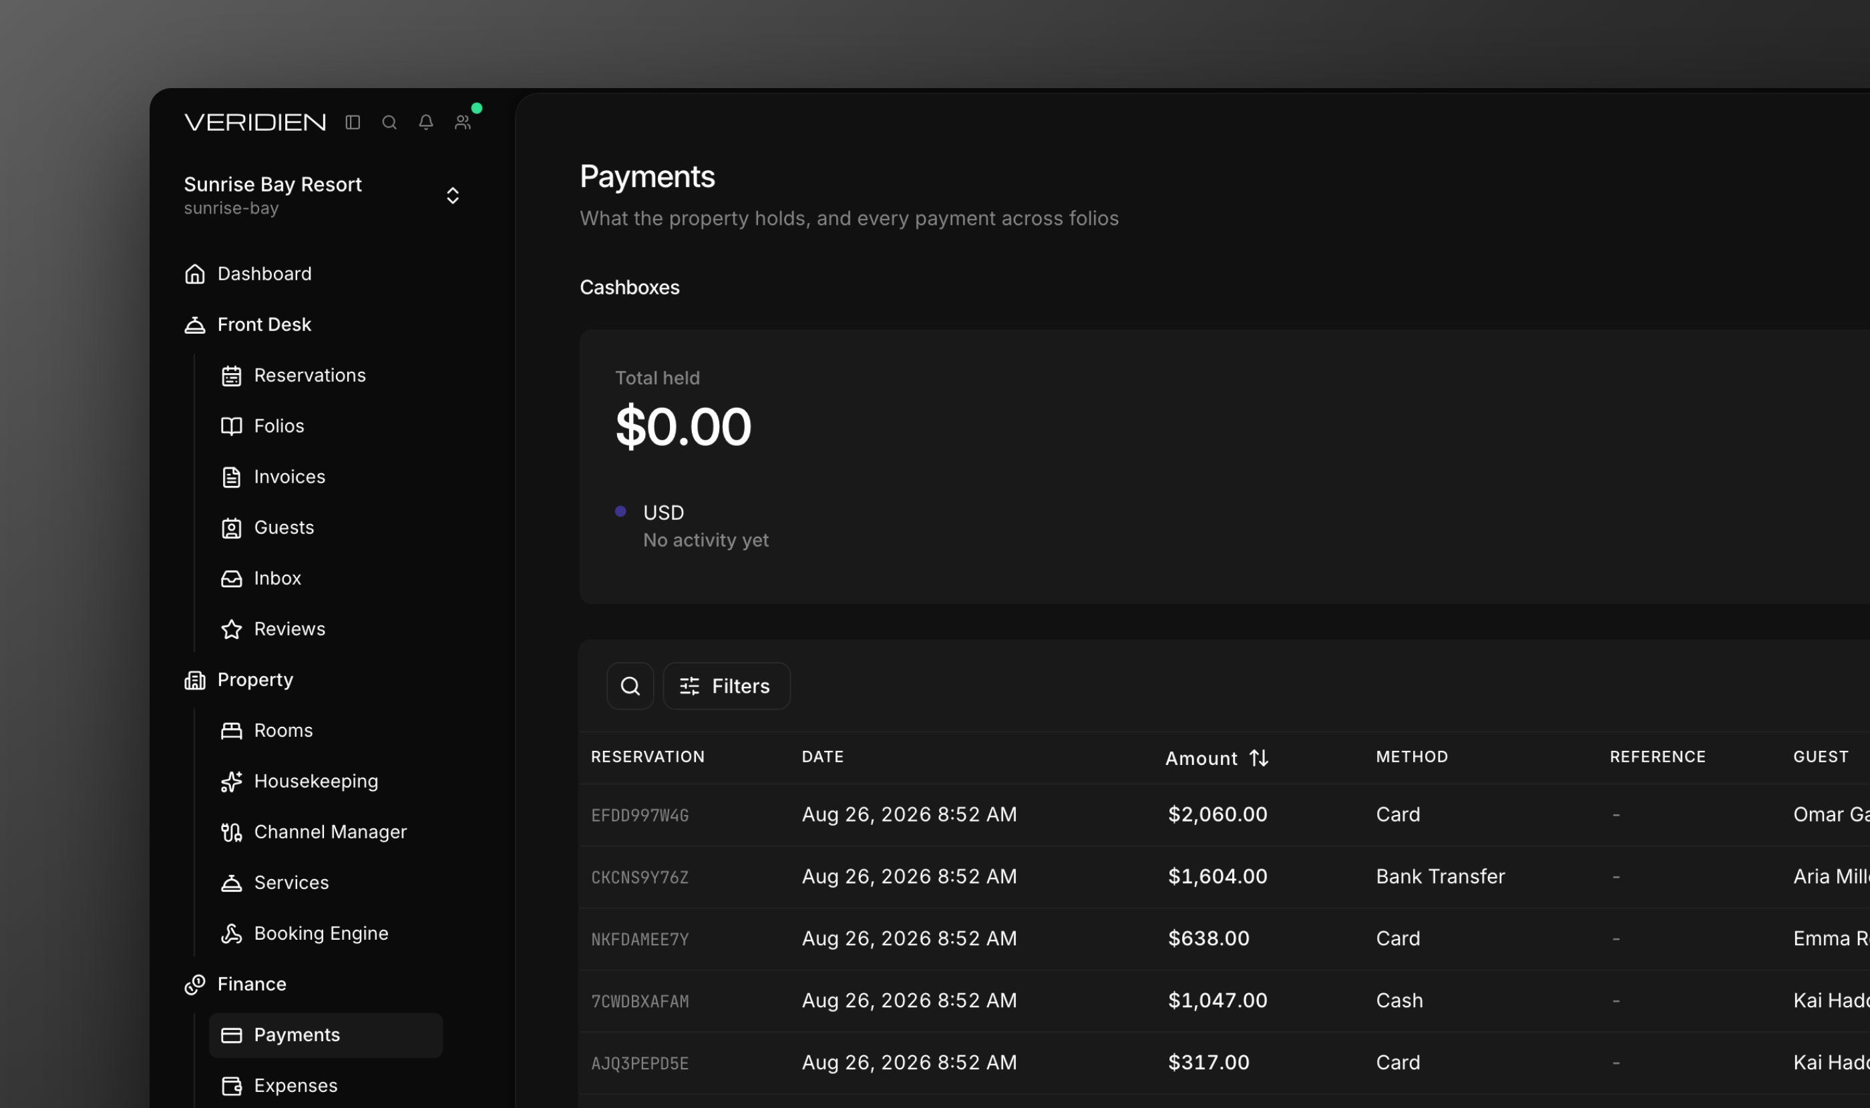The width and height of the screenshot is (1870, 1108).
Task: Collapse the Finance section
Action: [252, 985]
